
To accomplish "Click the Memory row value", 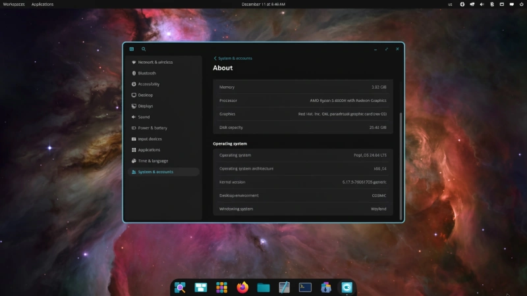I will [x=379, y=87].
